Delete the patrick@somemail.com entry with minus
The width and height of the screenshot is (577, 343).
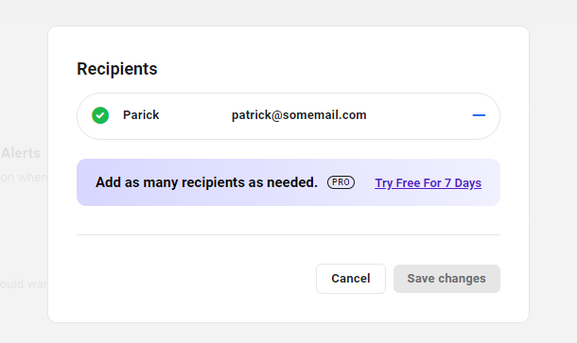479,115
